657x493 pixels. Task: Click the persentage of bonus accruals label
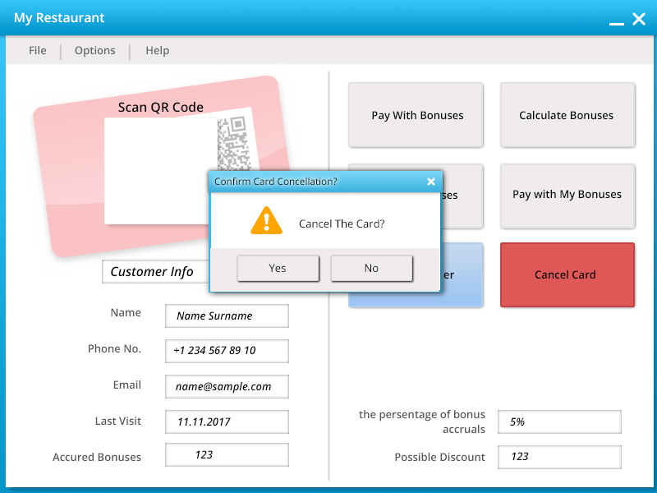tap(422, 422)
